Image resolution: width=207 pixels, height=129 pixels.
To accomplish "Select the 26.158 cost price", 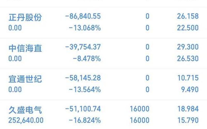I will pyautogui.click(x=188, y=16).
